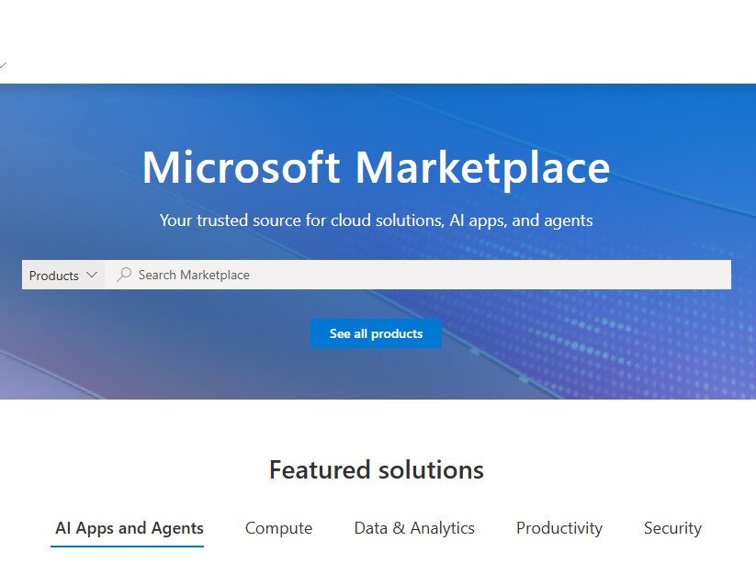Click the See all products button
Viewport: 756px width, 575px height.
(x=376, y=333)
